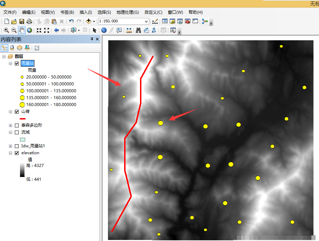Choose the Select Elements arrow tool

[94, 30]
